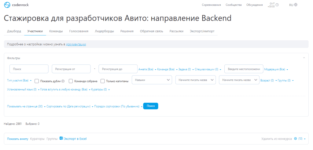Click the gear settings icon (10)
The height and width of the screenshot is (150, 313).
296,139
